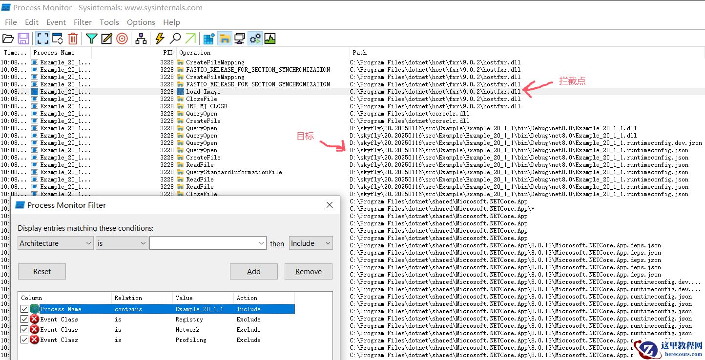Viewport: 705px width, 360px height.
Task: Open the Include action dropdown
Action: pyautogui.click(x=311, y=243)
